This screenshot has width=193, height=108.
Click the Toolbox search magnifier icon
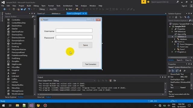[x=33, y=16]
